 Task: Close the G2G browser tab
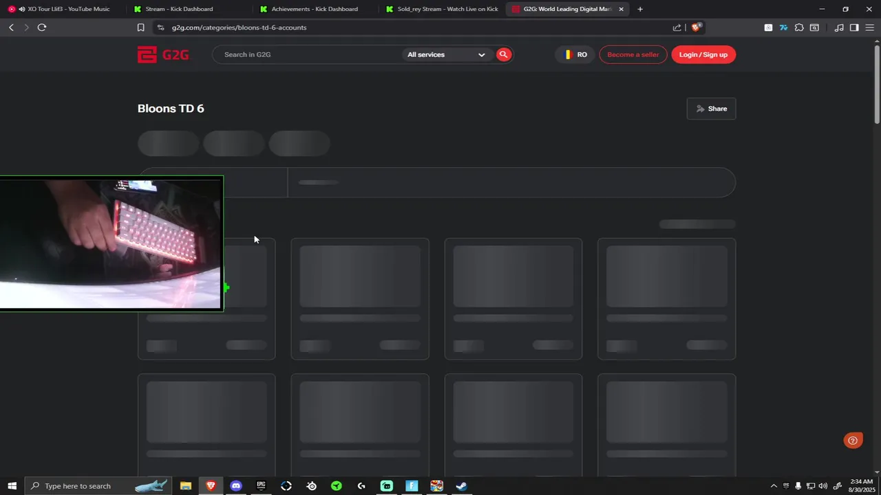pyautogui.click(x=622, y=9)
